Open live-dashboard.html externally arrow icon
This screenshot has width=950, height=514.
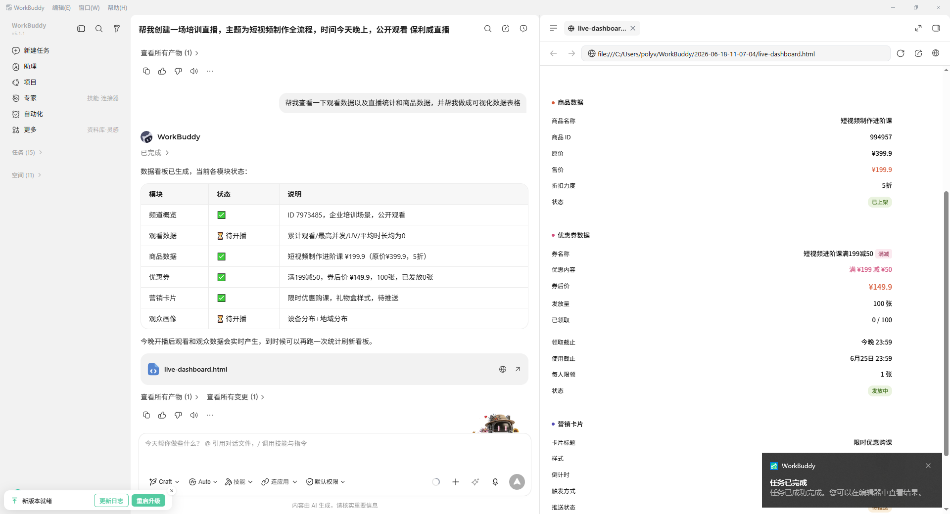(x=518, y=369)
